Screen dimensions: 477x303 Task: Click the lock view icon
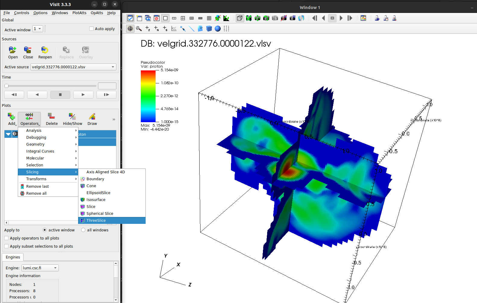377,18
